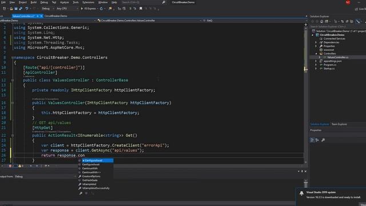
Task: Choose IsCompletedSuccessfully from completion list
Action: pyautogui.click(x=96, y=188)
